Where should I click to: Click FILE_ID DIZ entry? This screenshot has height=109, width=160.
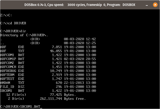coord(48,87)
